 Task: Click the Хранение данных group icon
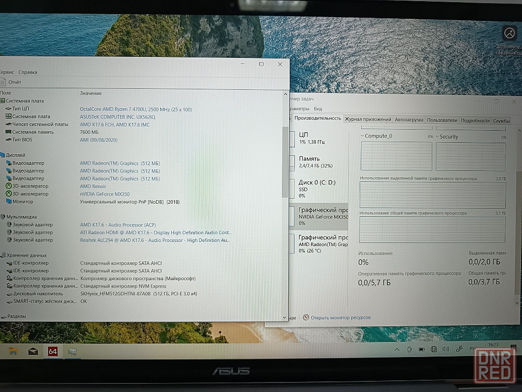[x=3, y=256]
